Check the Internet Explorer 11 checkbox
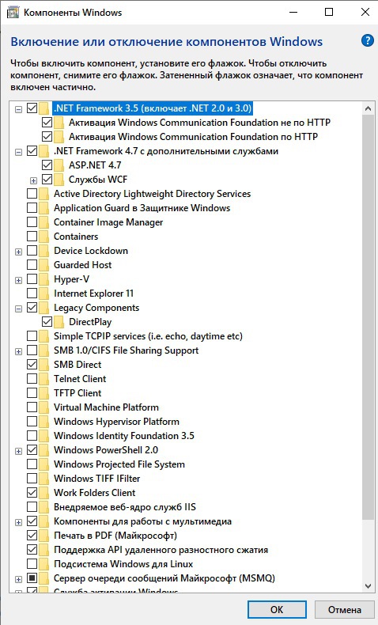Image resolution: width=378 pixels, height=625 pixels. point(32,294)
